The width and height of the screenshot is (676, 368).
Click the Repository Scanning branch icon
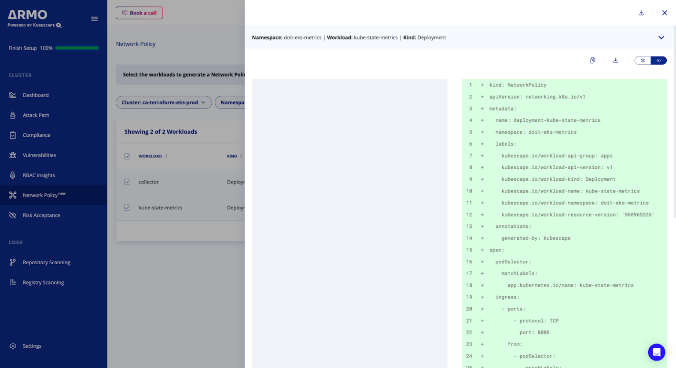tap(13, 262)
